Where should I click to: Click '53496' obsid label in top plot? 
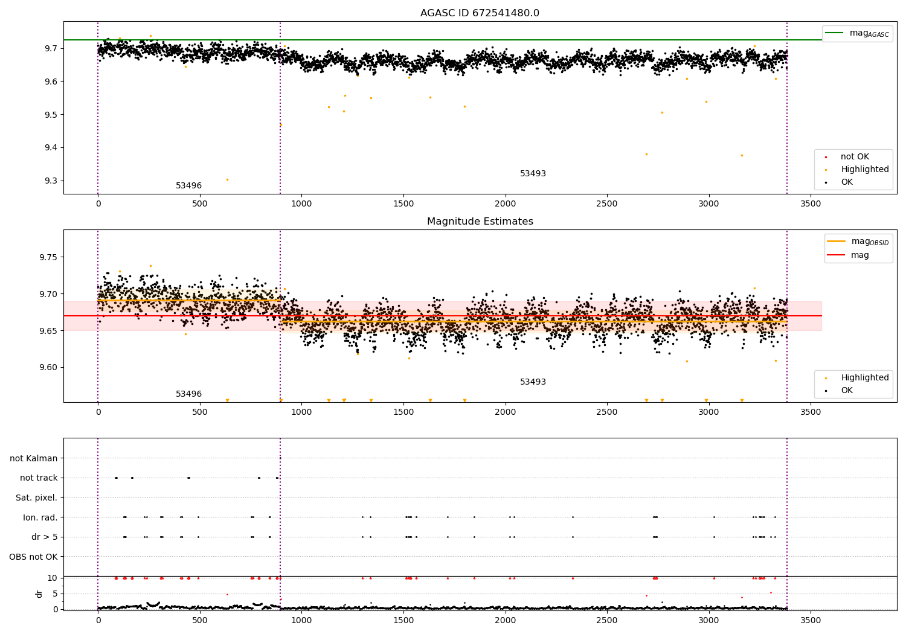[x=188, y=186]
